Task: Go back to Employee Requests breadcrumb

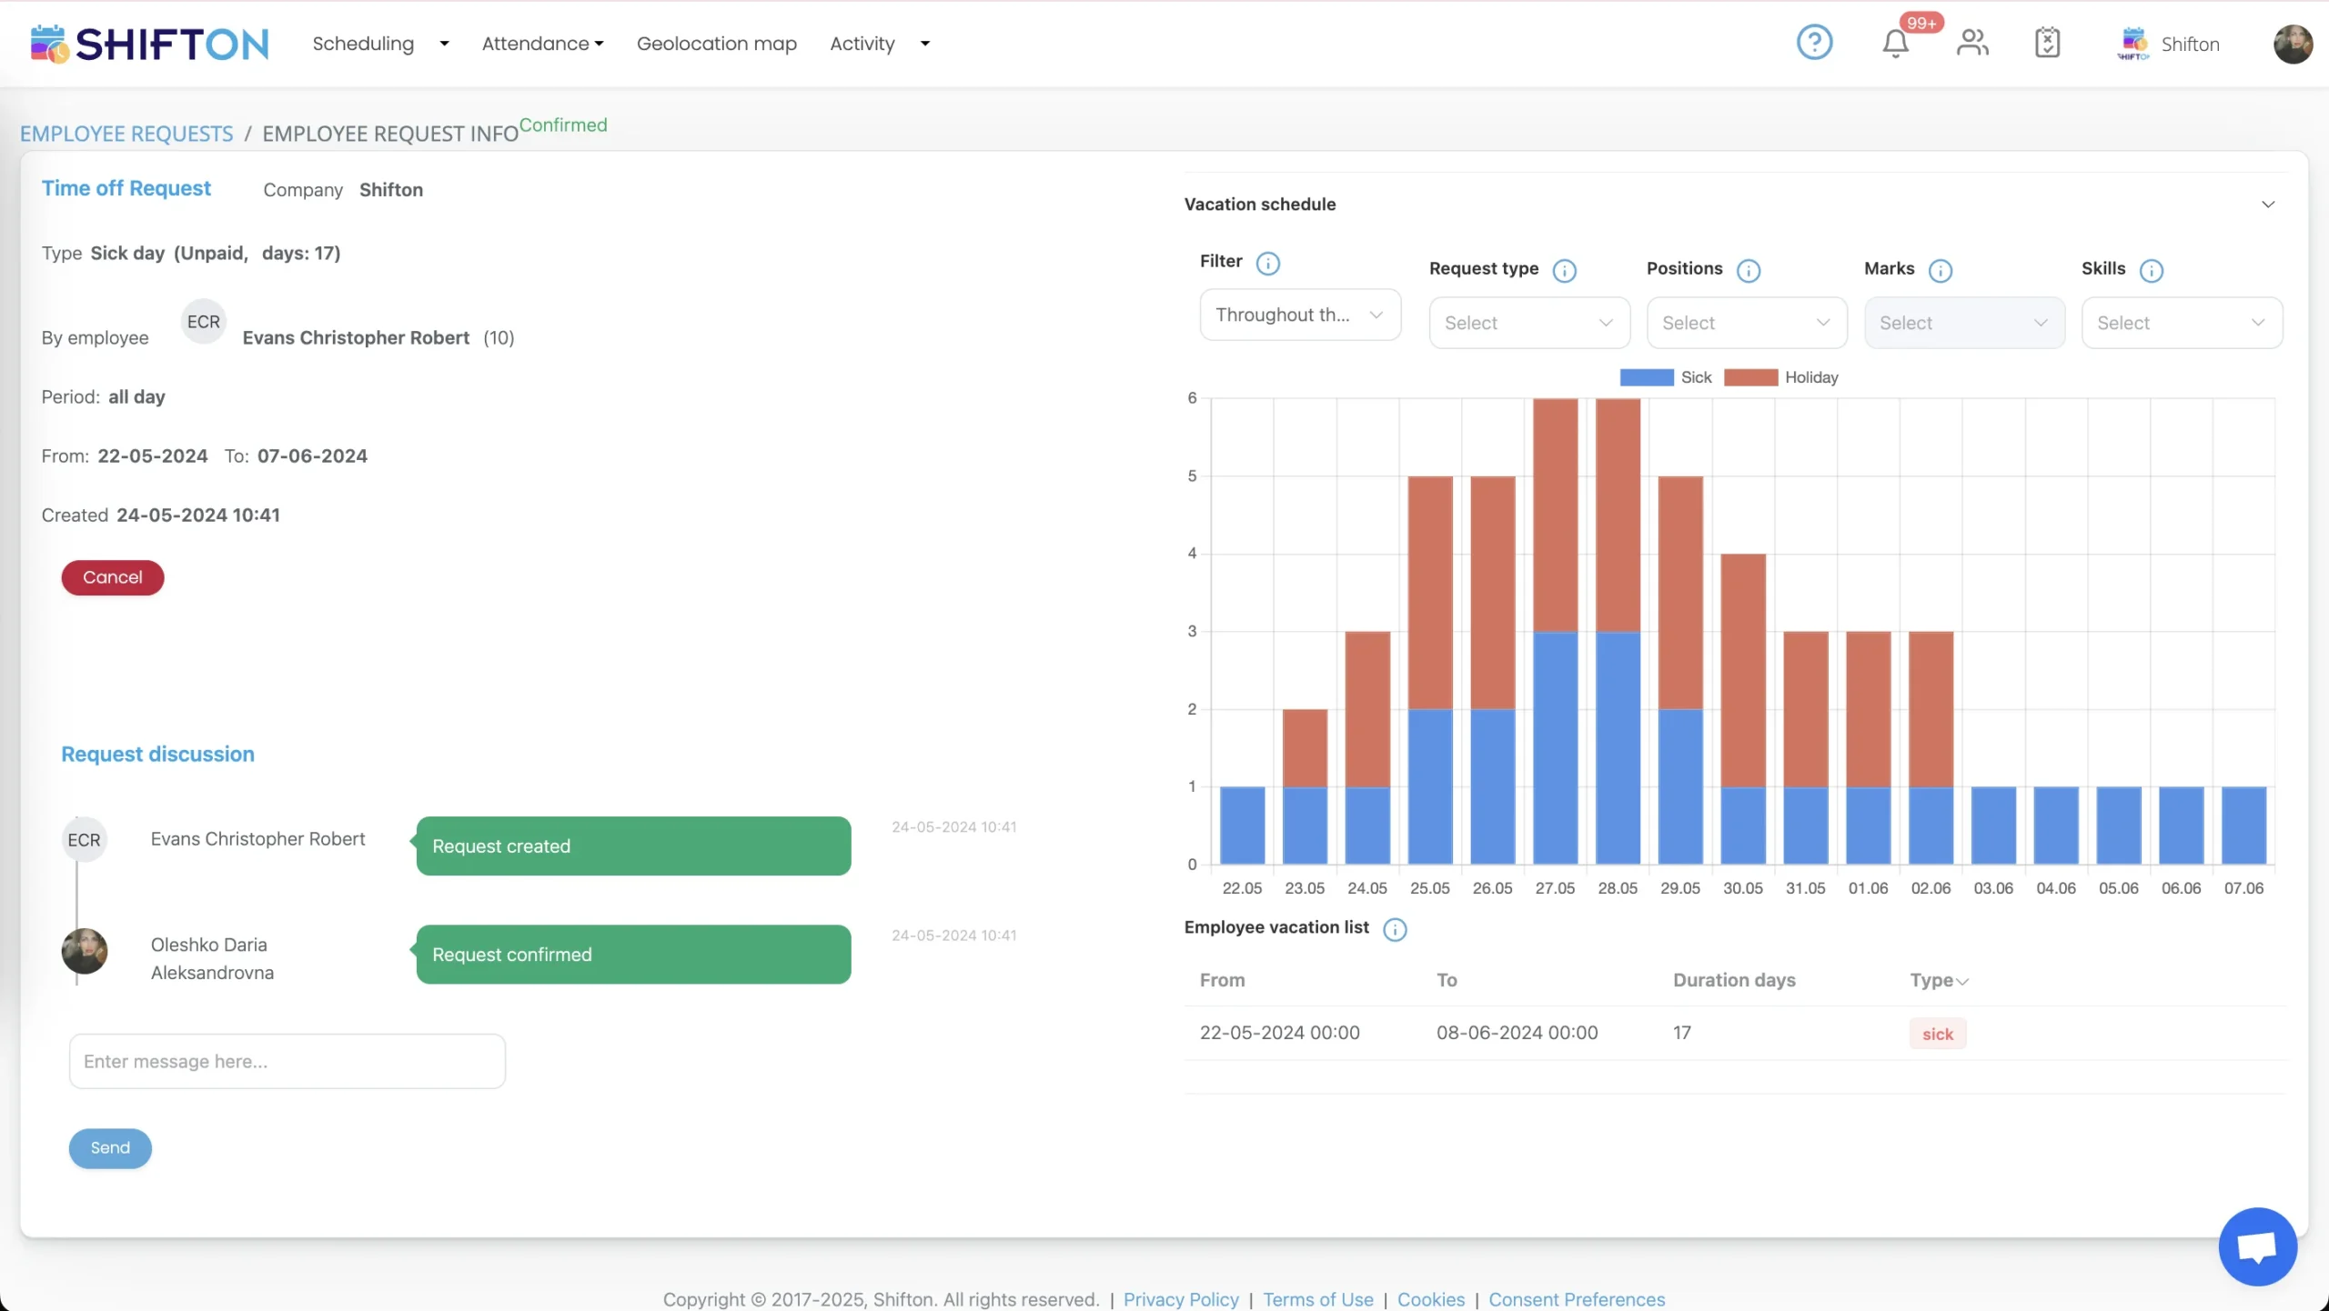Action: click(126, 134)
